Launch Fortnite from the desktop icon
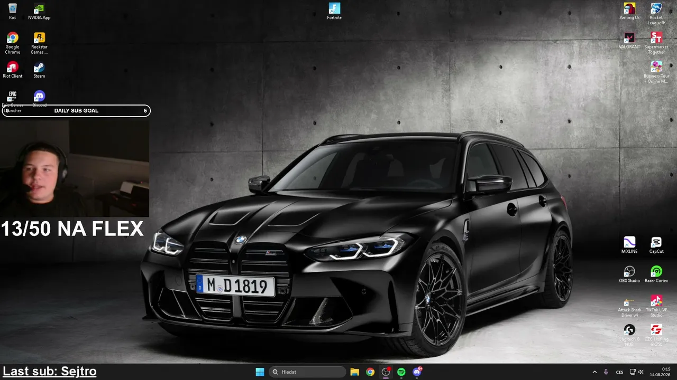Image resolution: width=677 pixels, height=380 pixels. (334, 11)
